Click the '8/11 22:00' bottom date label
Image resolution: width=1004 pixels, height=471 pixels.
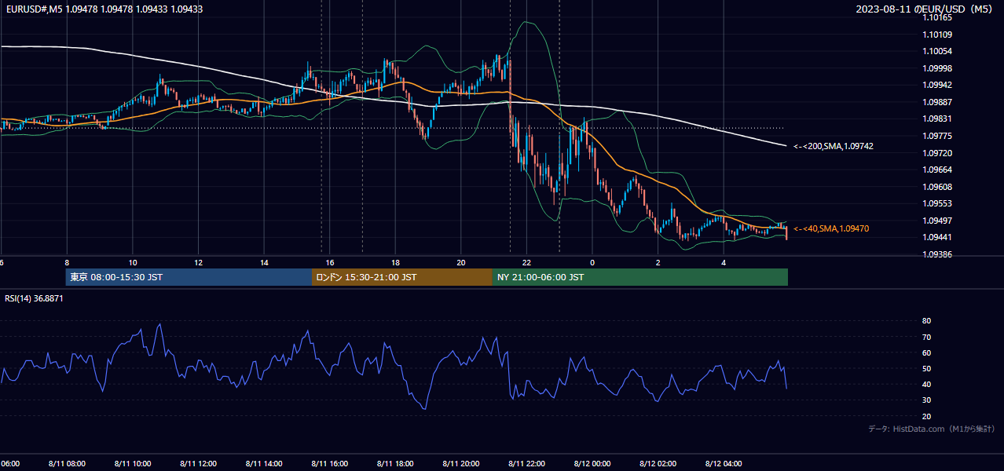[526, 463]
